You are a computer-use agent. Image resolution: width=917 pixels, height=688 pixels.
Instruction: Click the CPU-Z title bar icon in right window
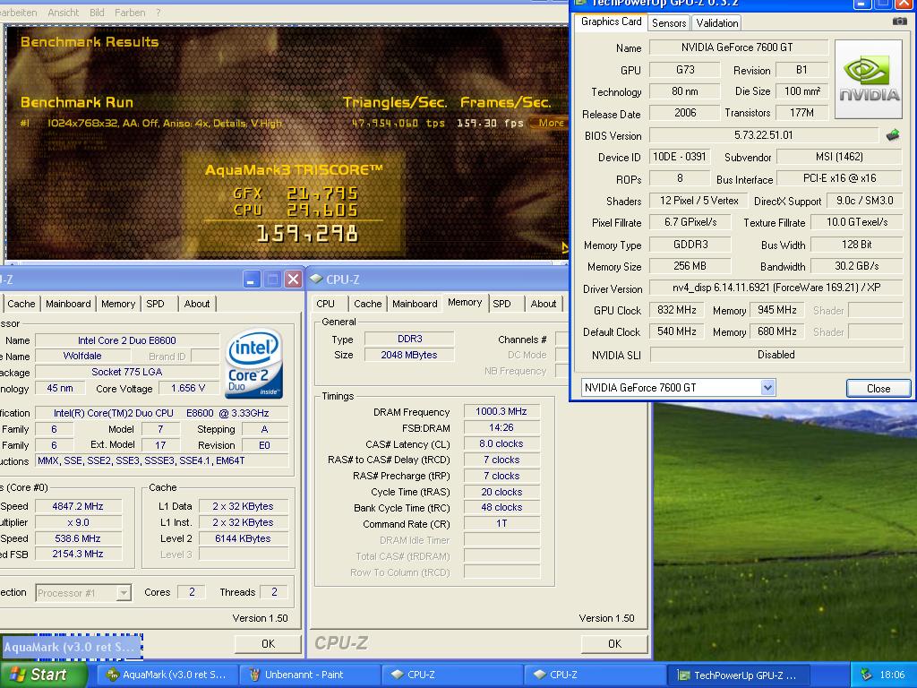tap(316, 279)
